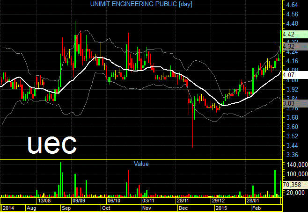Click the Oct month label
This screenshot has width=308, height=215.
pyautogui.click(x=106, y=208)
